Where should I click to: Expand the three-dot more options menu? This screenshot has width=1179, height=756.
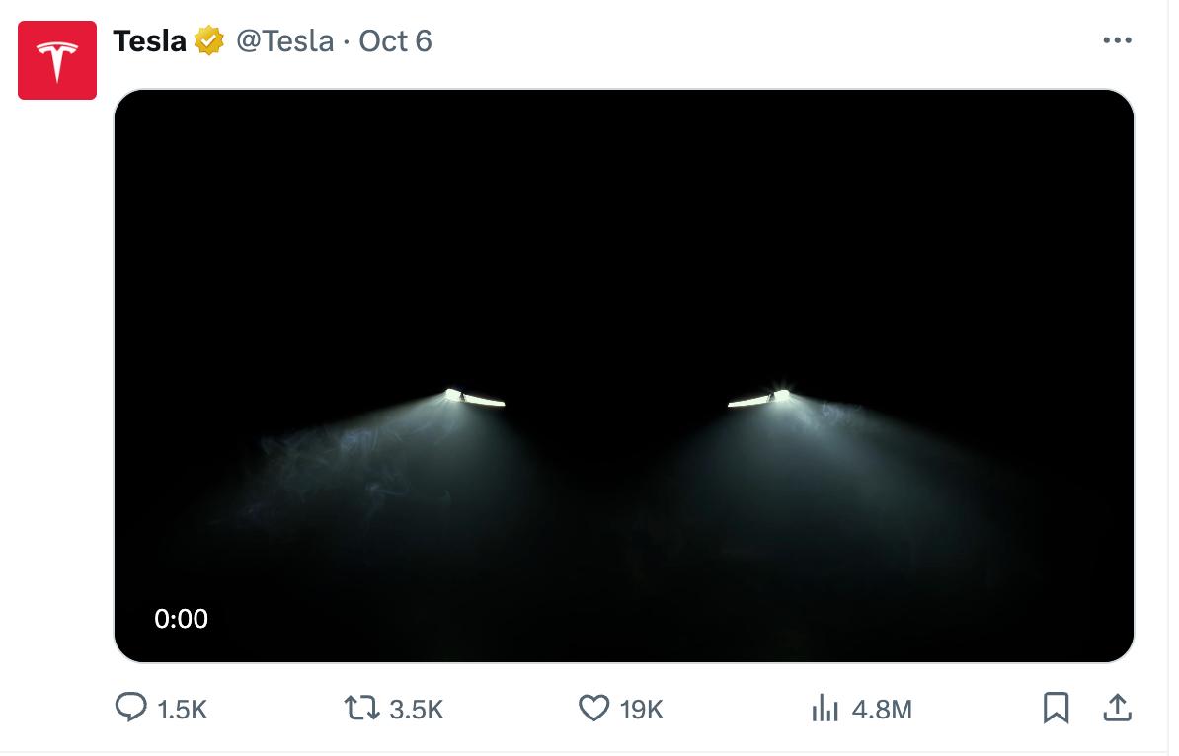tap(1117, 41)
